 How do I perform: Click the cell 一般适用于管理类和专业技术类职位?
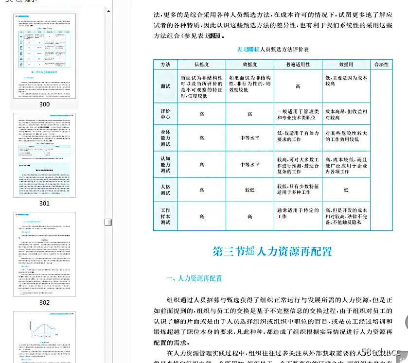(298, 114)
